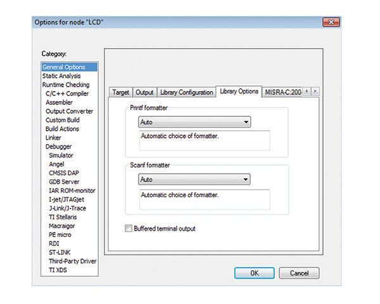Select ST-LINK debugger driver
The width and height of the screenshot is (380, 304).
click(x=61, y=252)
